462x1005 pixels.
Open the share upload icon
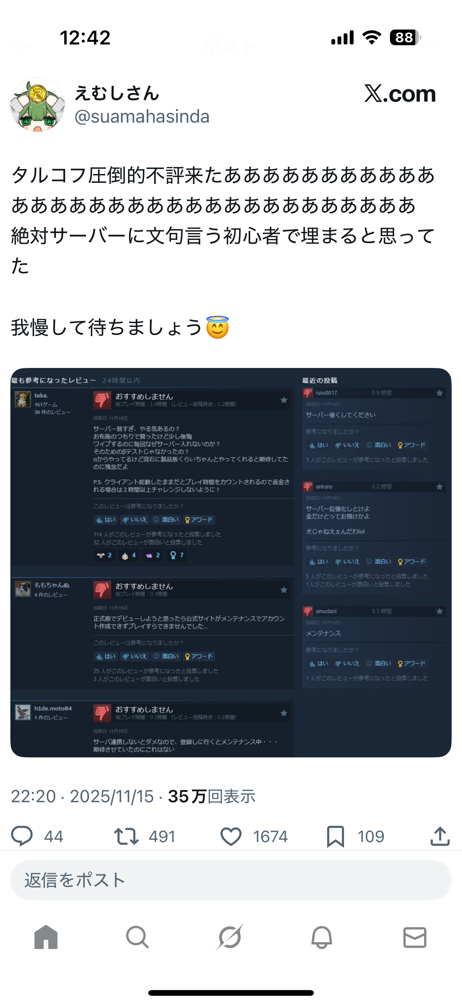pos(440,836)
